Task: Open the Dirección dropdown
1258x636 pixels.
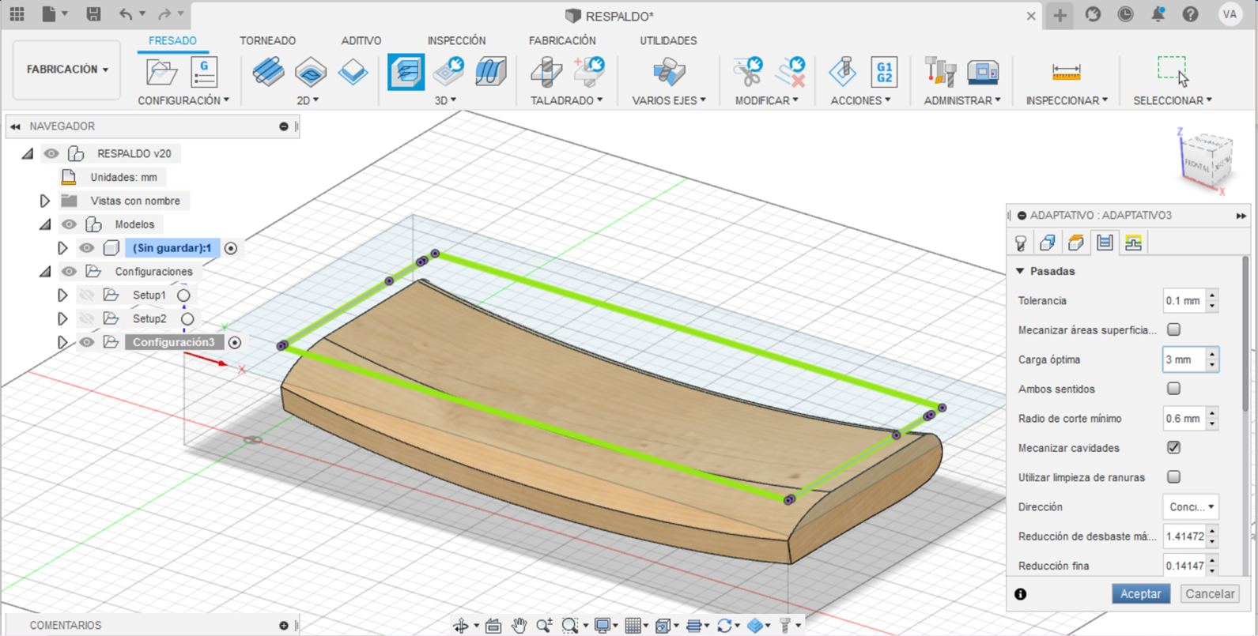Action: [x=1190, y=507]
